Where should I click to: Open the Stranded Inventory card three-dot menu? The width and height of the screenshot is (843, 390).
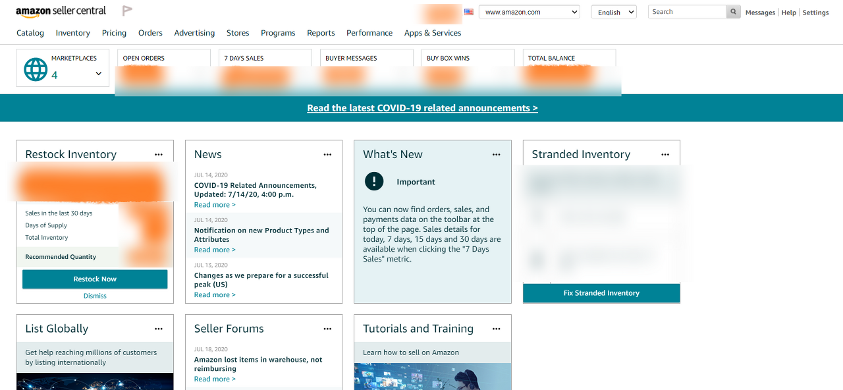click(665, 154)
